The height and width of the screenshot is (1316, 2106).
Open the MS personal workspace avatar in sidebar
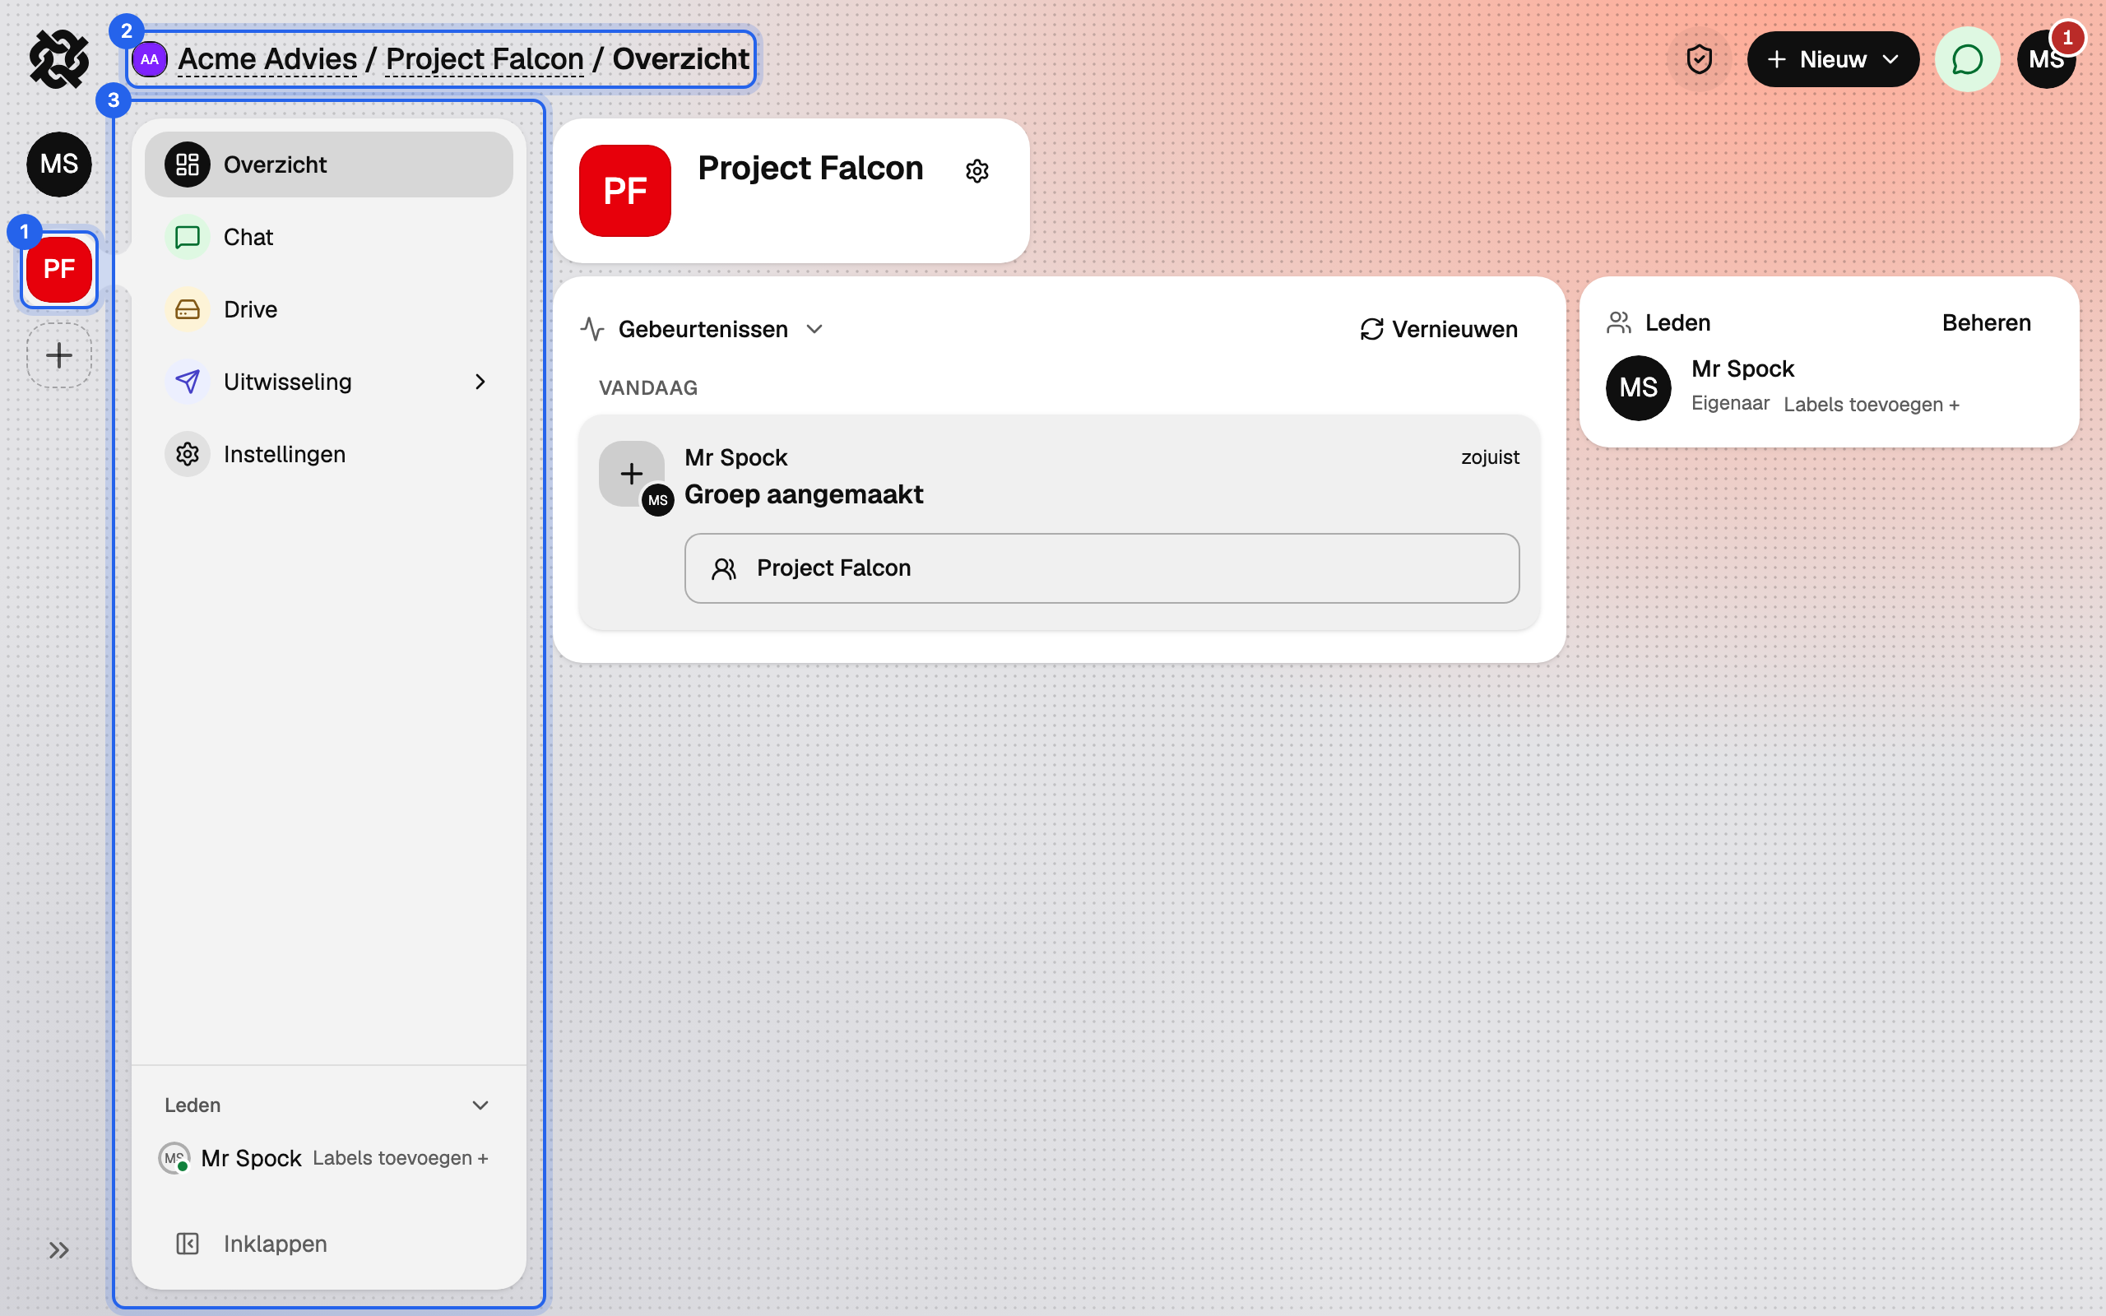(x=59, y=164)
